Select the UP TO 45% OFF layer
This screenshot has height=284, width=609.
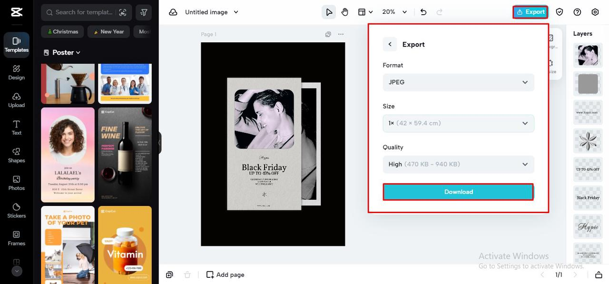click(x=588, y=169)
